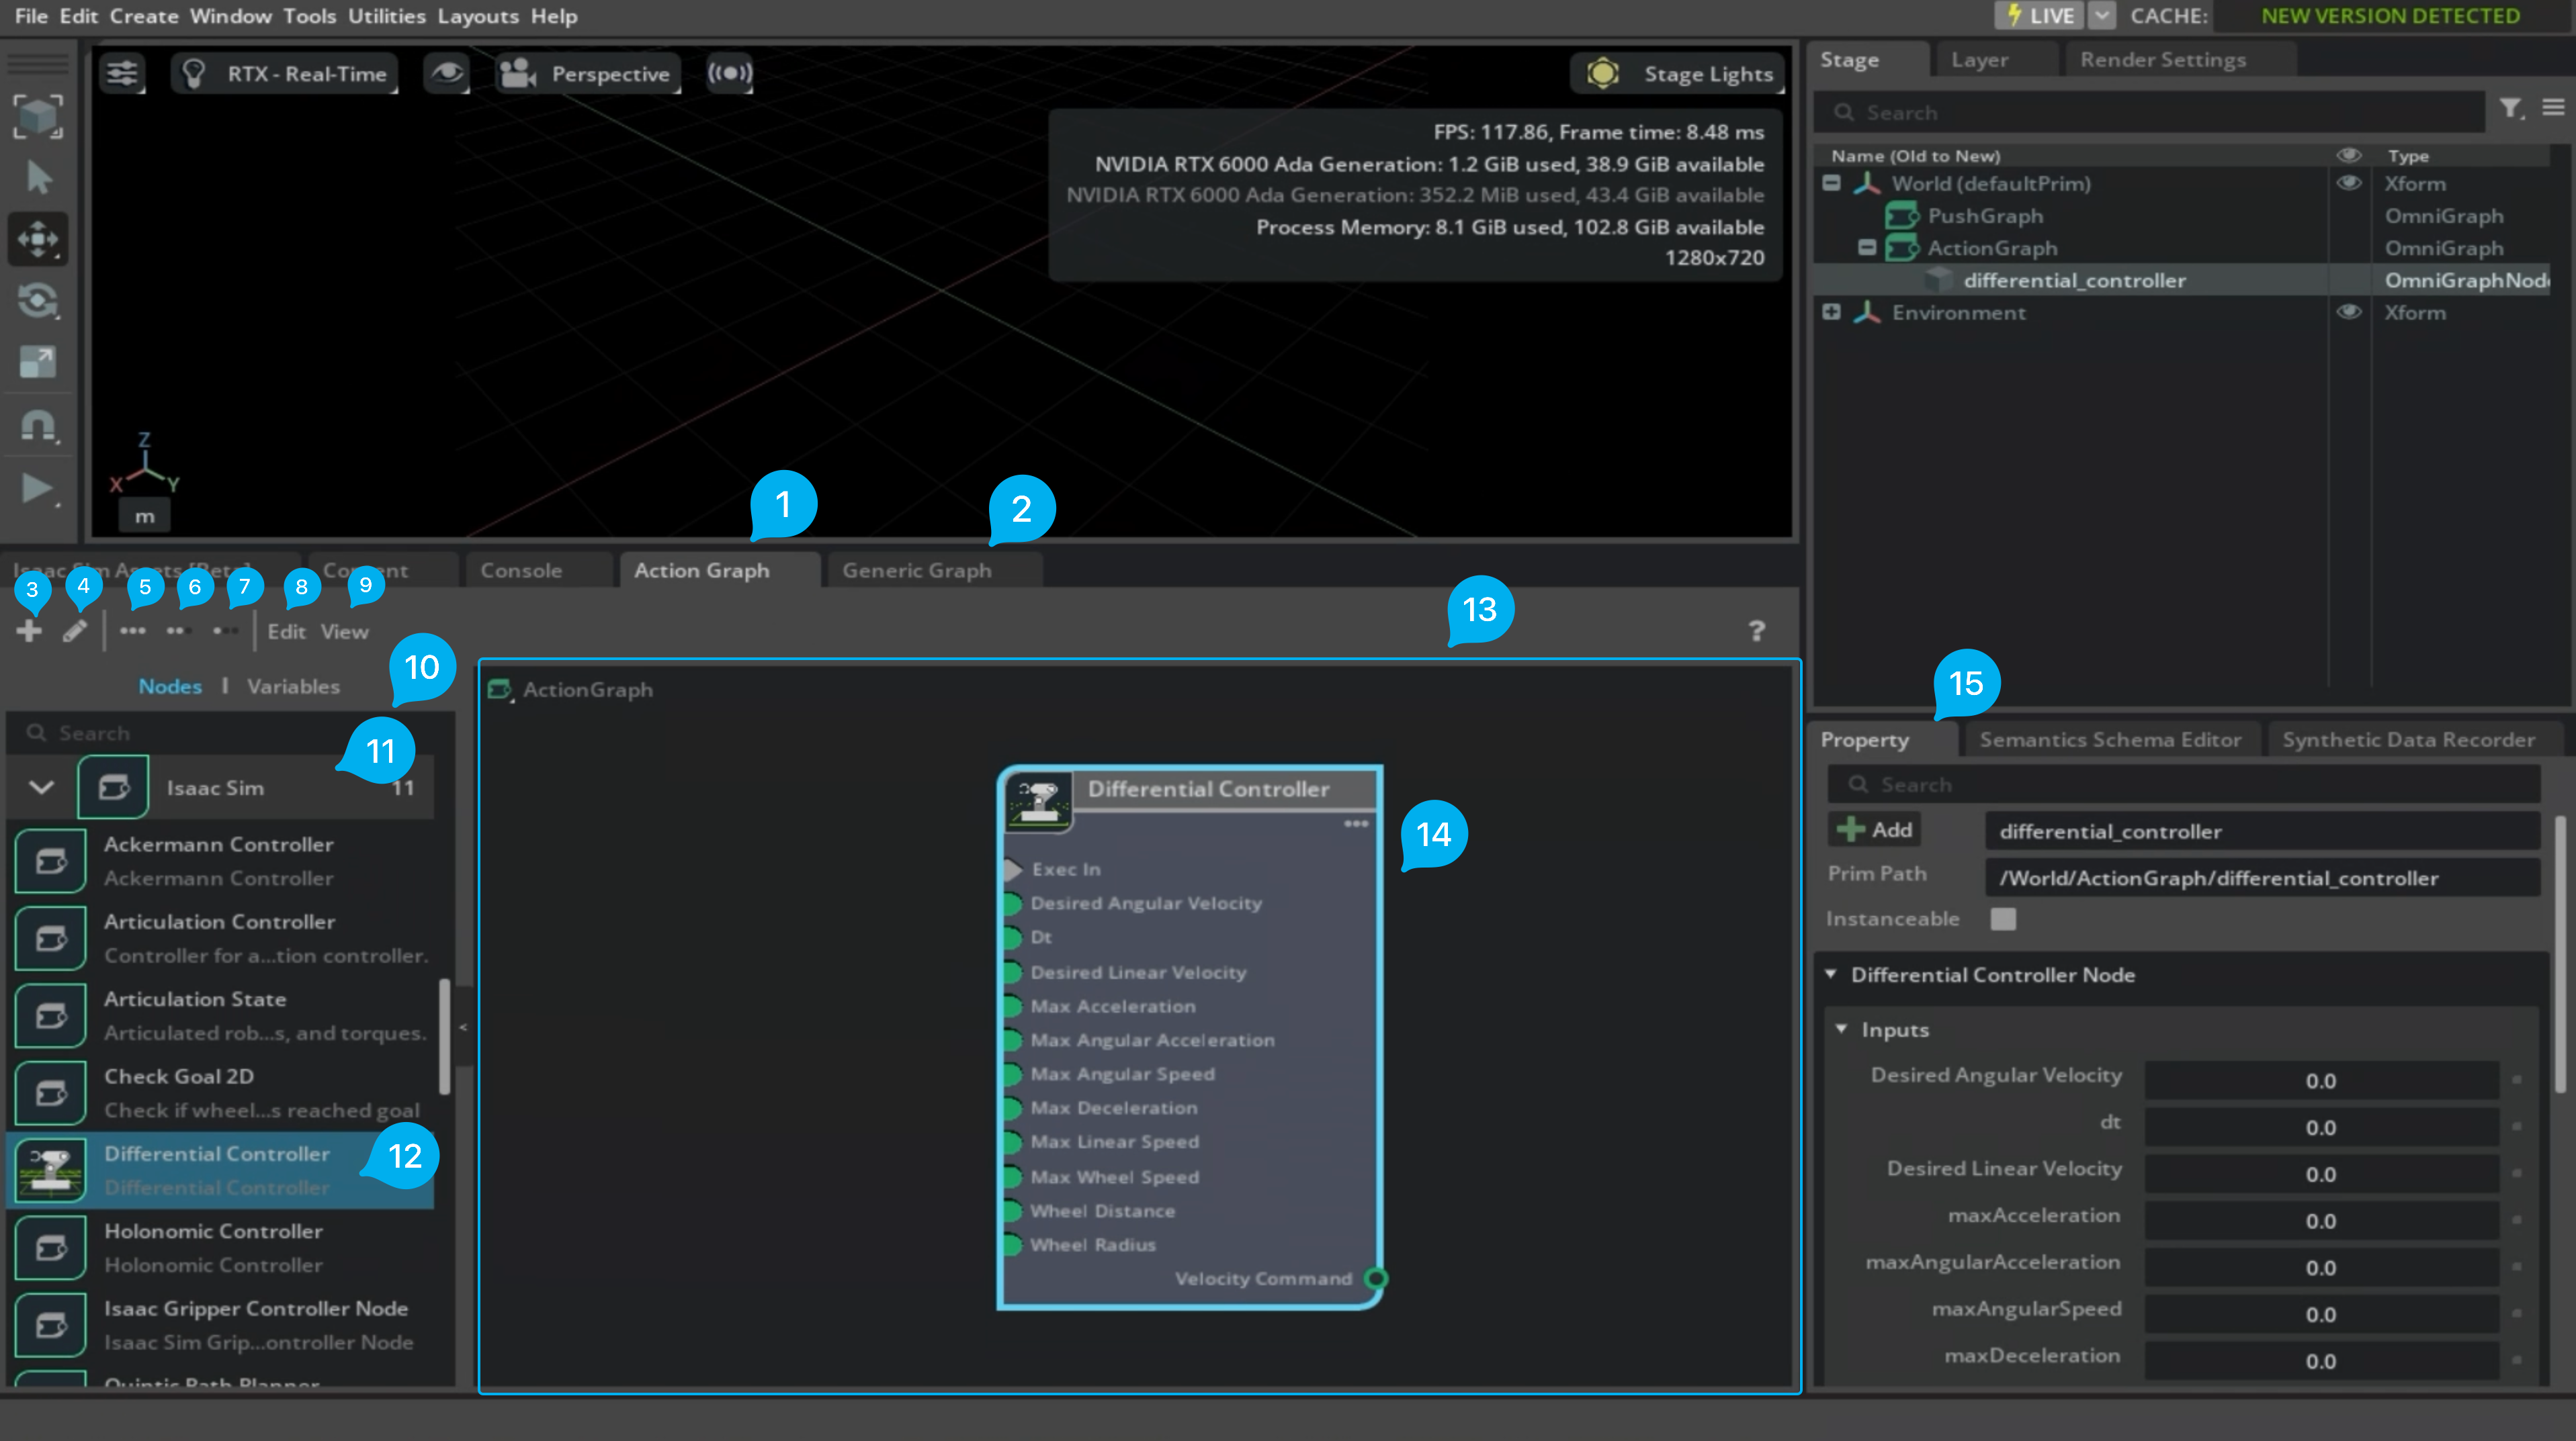Screen dimensions: 2576x1441
Task: Open the Stage options hamburger menu
Action: tap(2553, 107)
